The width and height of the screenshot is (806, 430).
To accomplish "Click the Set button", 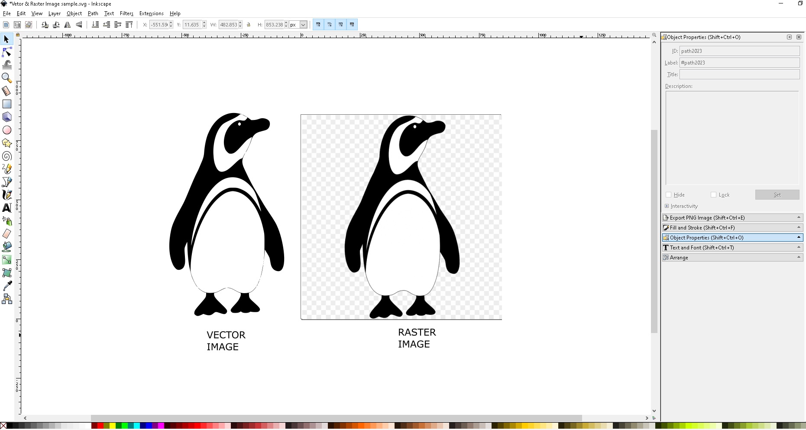I will click(777, 195).
